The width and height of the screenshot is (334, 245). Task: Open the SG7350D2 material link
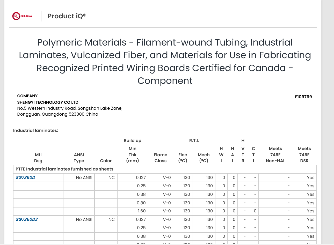click(x=27, y=219)
